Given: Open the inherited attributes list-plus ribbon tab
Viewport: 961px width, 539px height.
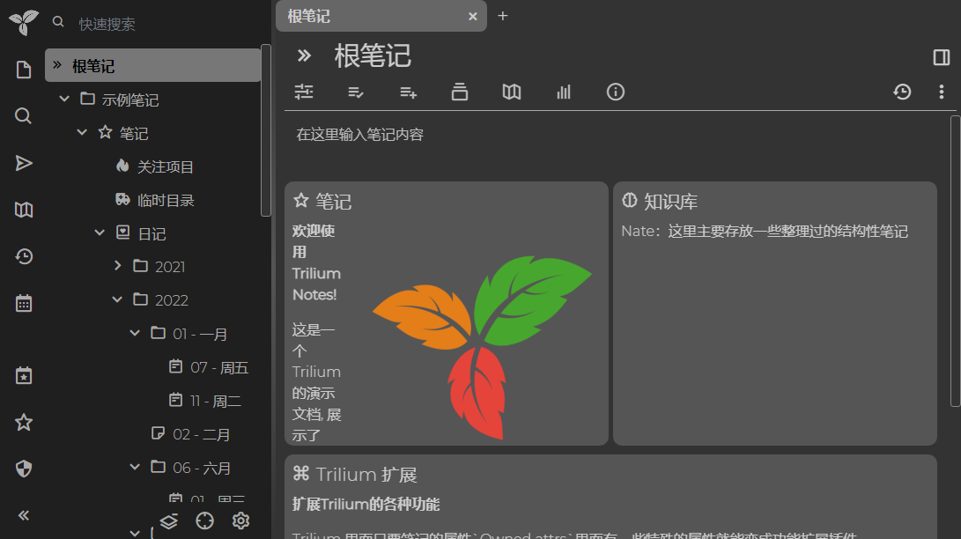Looking at the screenshot, I should point(408,92).
